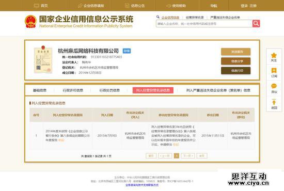284x191 pixels.
Task: Switch to the 基础信息 tab
Action: (40, 90)
